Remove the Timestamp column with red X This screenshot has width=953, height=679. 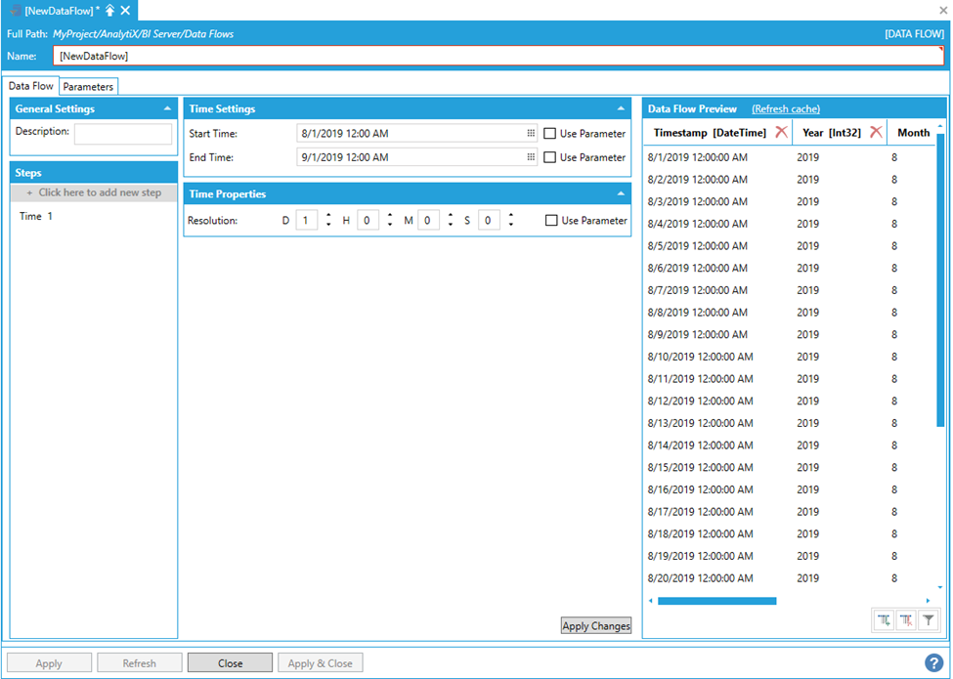coord(781,132)
